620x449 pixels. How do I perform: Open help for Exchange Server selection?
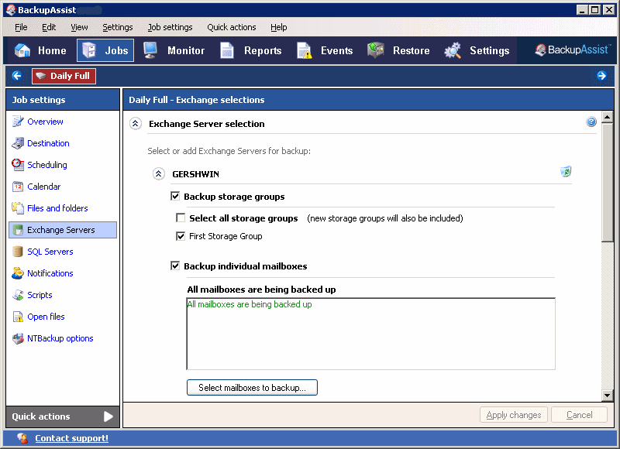tap(591, 122)
